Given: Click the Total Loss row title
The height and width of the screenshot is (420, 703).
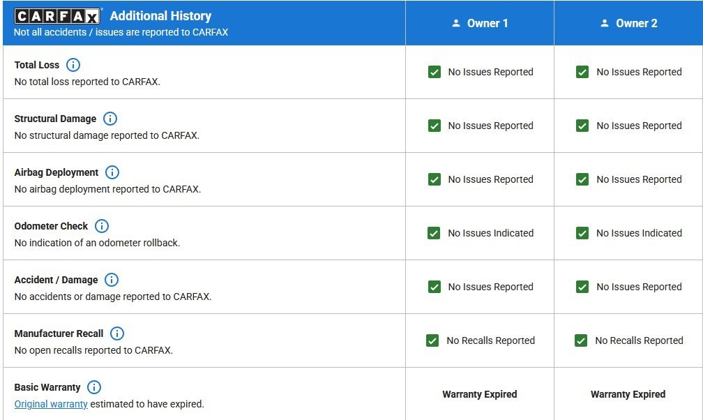Looking at the screenshot, I should point(37,65).
